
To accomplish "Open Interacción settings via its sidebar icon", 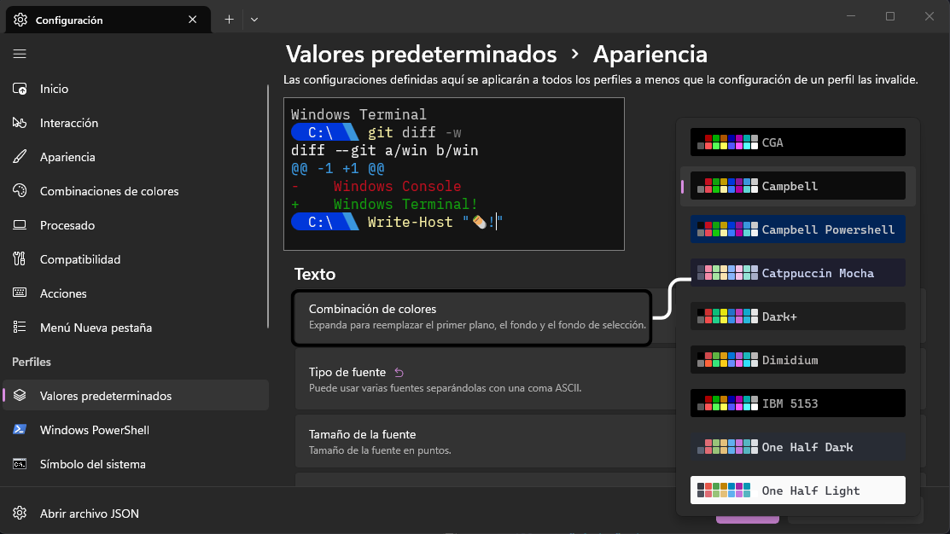I will click(x=19, y=122).
